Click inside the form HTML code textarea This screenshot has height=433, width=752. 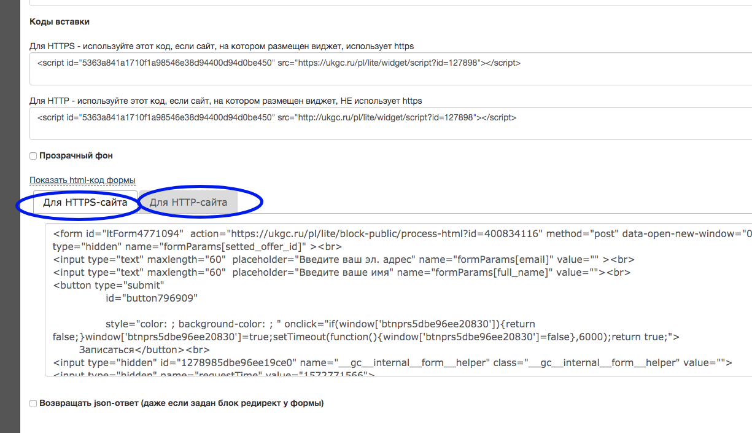point(398,299)
